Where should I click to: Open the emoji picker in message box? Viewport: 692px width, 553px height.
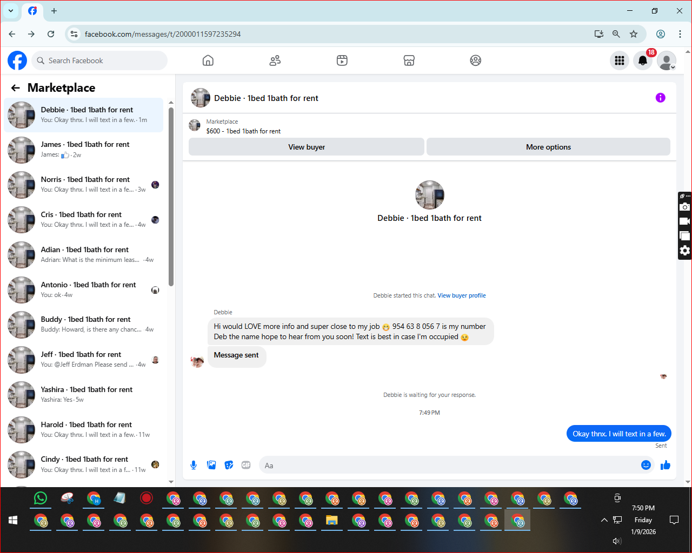[646, 465]
